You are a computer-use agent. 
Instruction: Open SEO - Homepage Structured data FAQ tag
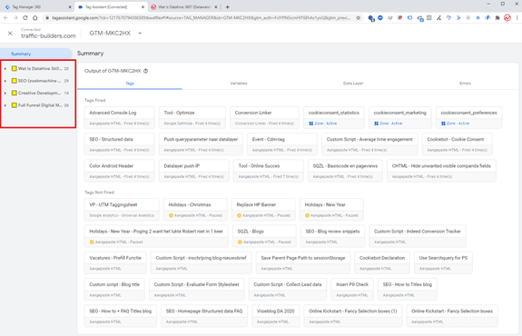[204, 316]
